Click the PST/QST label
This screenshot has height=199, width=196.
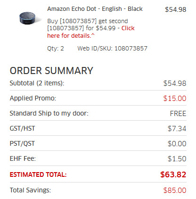point(22,143)
